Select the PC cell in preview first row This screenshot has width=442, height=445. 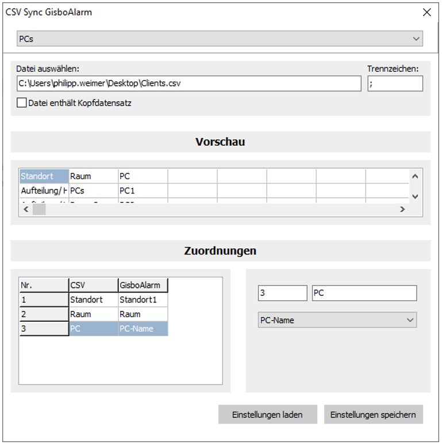[x=143, y=176]
